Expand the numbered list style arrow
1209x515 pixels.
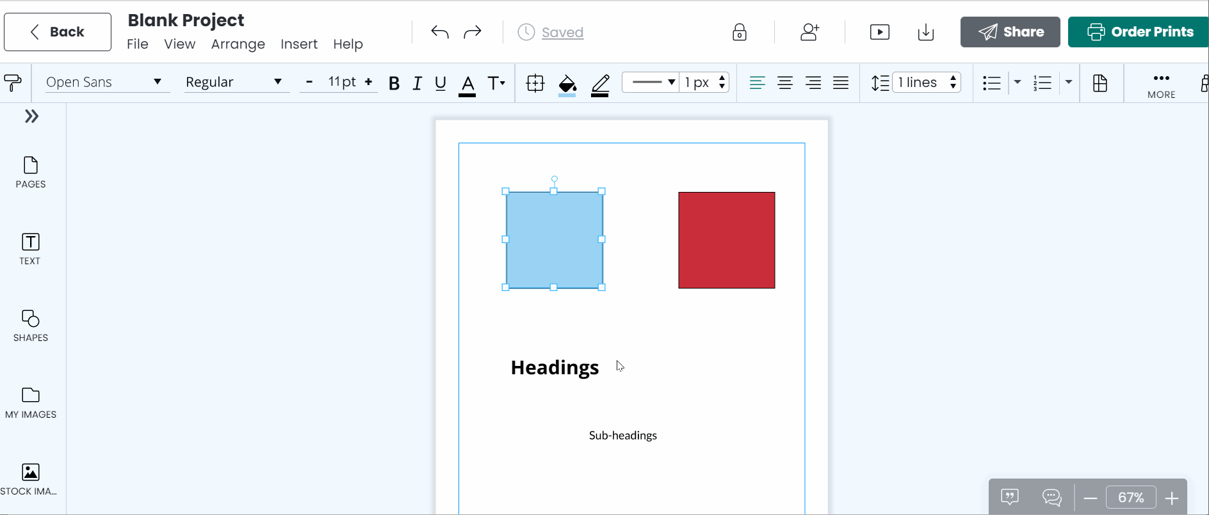point(1069,82)
